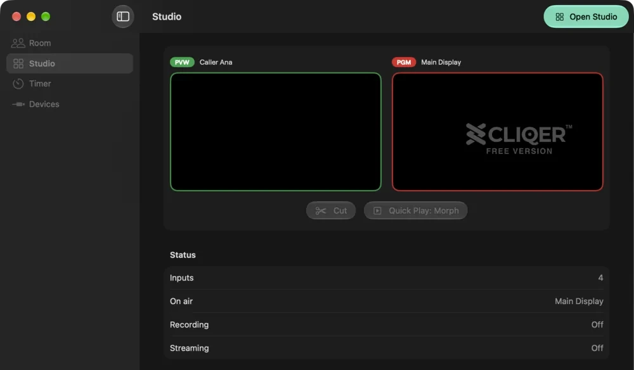Select the Main Display program thumbnail
The image size is (634, 370).
pos(497,132)
